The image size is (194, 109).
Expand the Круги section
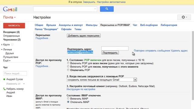(2, 45)
